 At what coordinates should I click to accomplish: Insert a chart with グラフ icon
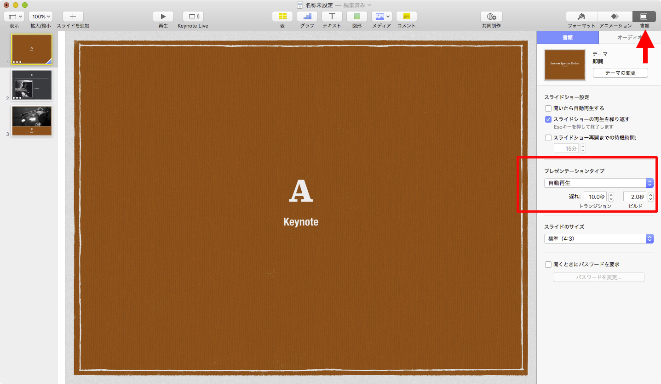coord(307,17)
